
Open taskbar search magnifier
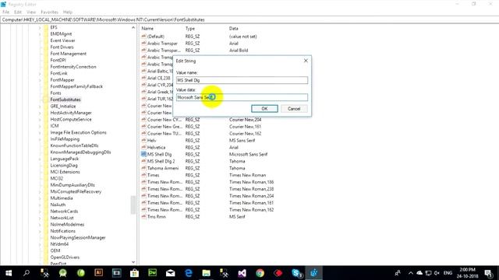tap(27, 273)
